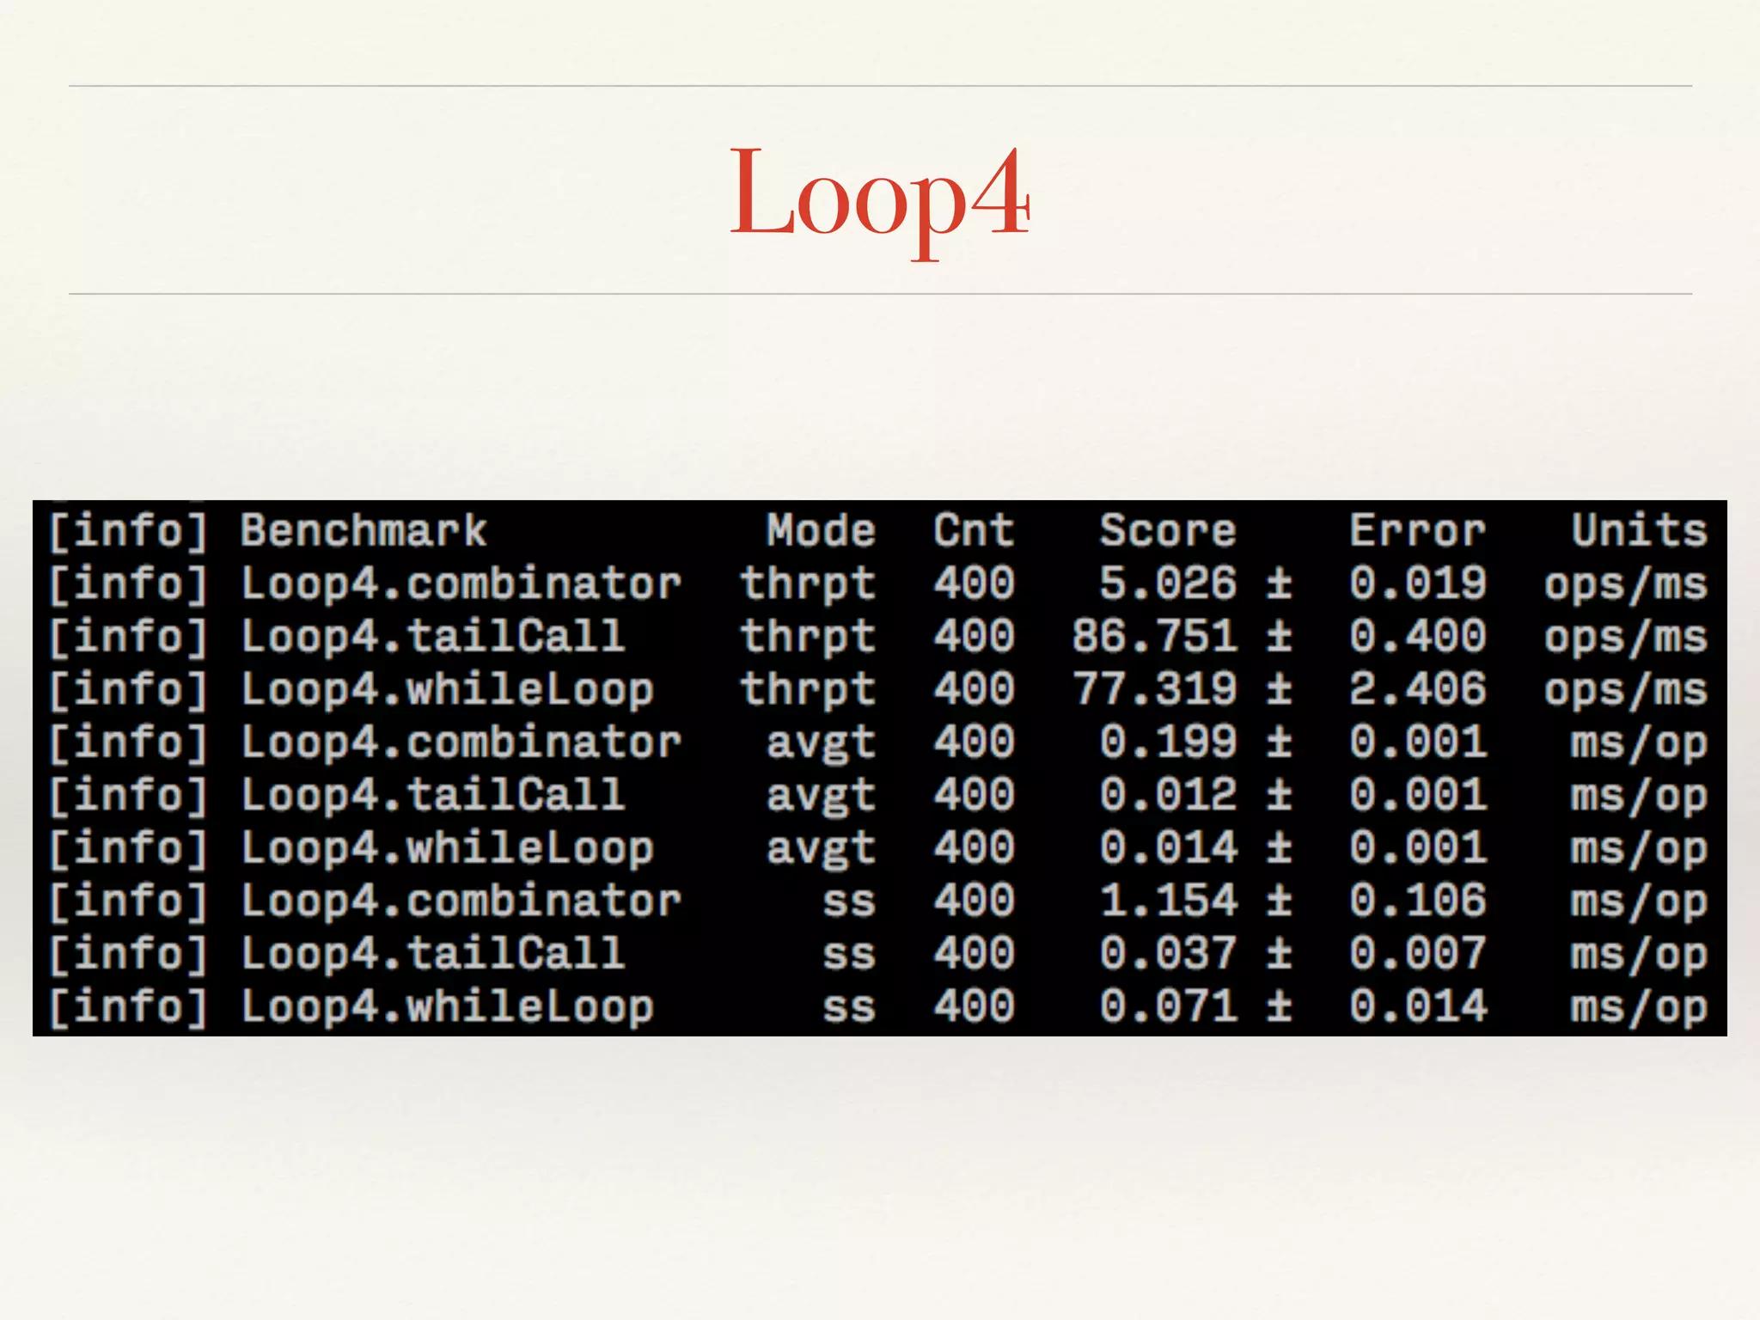This screenshot has width=1760, height=1320.
Task: Select Loop4.whileLoop in the thrpt row
Action: [447, 690]
